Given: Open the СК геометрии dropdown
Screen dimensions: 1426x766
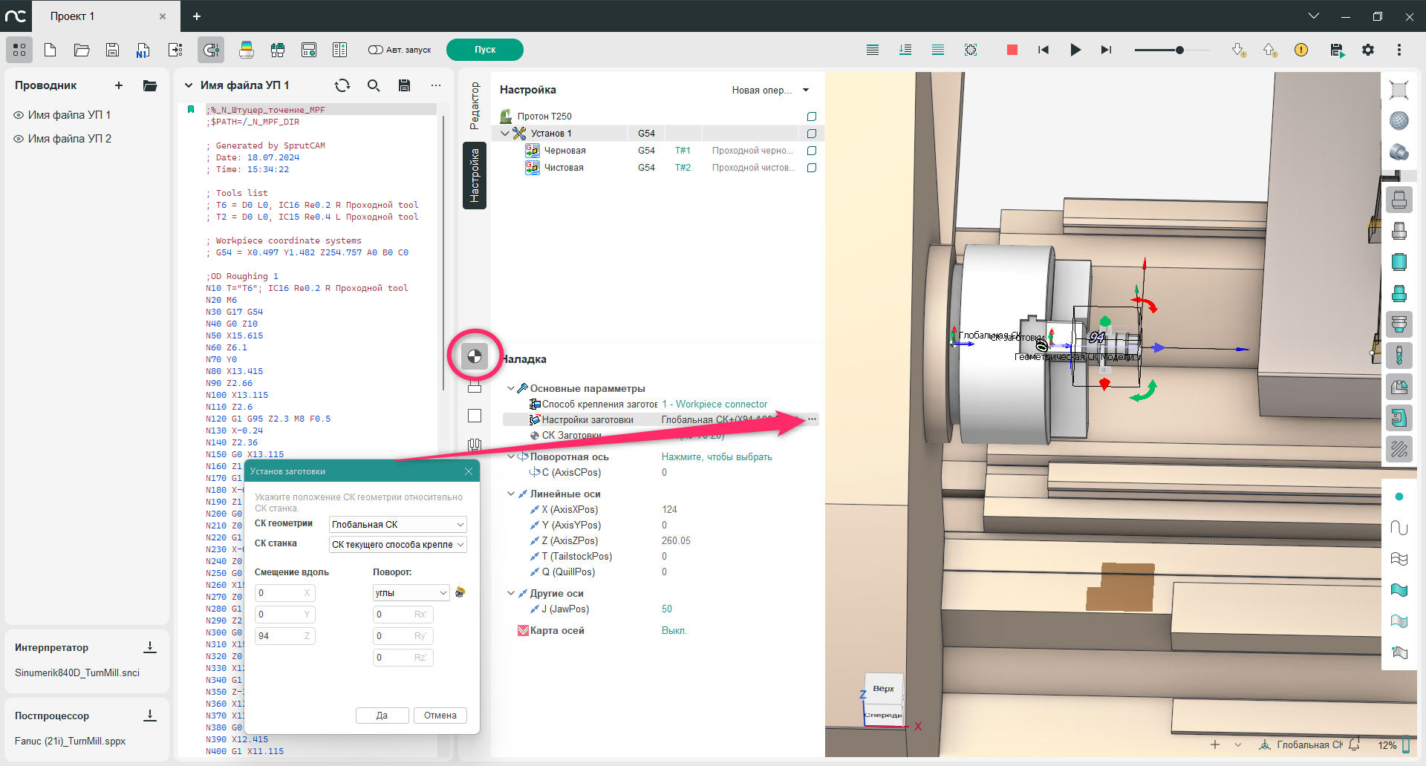Looking at the screenshot, I should [x=397, y=524].
